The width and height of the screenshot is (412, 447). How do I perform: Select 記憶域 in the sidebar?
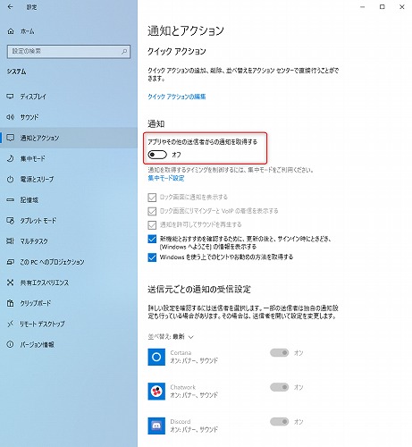point(69,199)
